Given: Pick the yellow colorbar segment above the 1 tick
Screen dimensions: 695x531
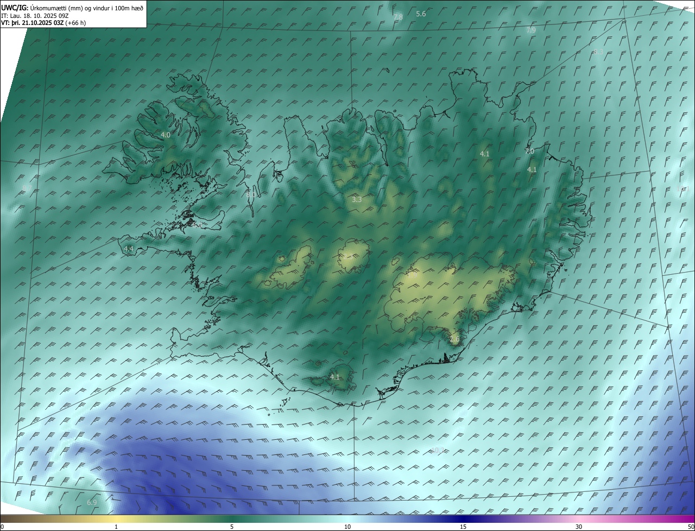Looking at the screenshot, I should [x=116, y=519].
